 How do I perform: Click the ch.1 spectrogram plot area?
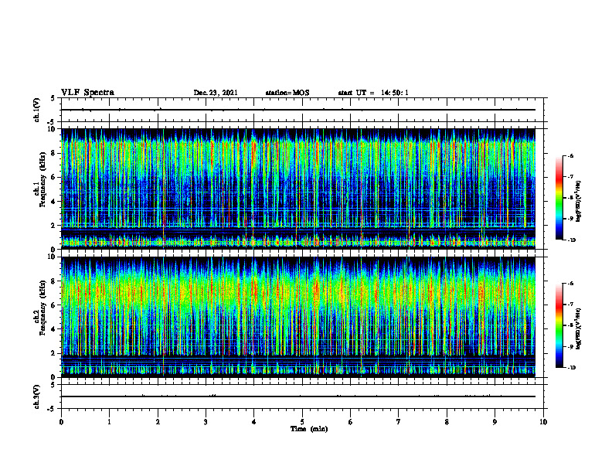coord(298,189)
